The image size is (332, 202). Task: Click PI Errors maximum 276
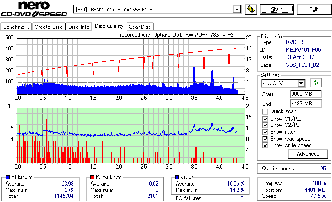[x=69, y=190]
